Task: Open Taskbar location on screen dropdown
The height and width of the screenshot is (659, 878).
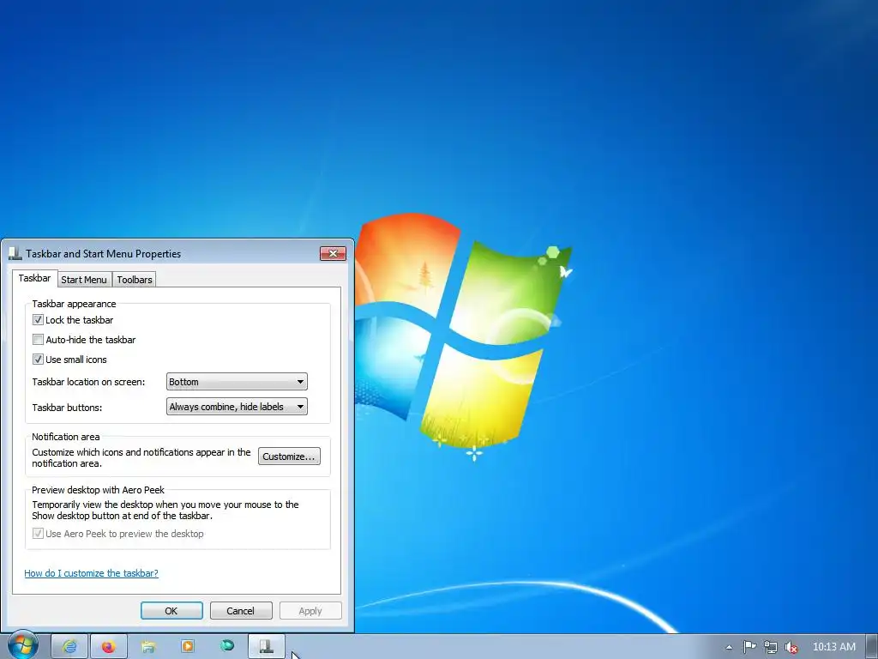Action: click(237, 382)
